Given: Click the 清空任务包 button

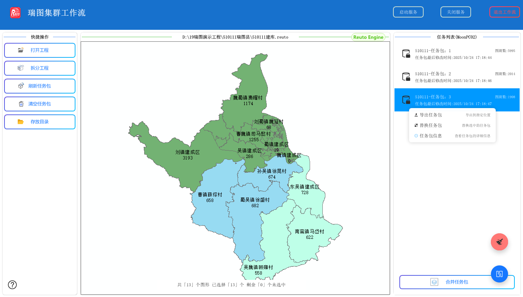Looking at the screenshot, I should (40, 104).
